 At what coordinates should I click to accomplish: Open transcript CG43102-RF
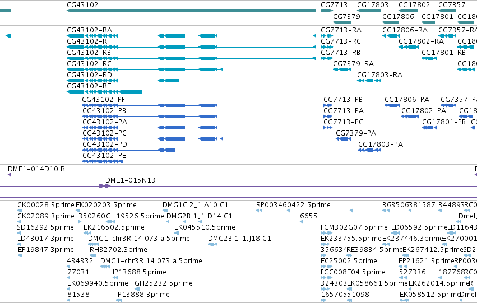[x=89, y=41]
